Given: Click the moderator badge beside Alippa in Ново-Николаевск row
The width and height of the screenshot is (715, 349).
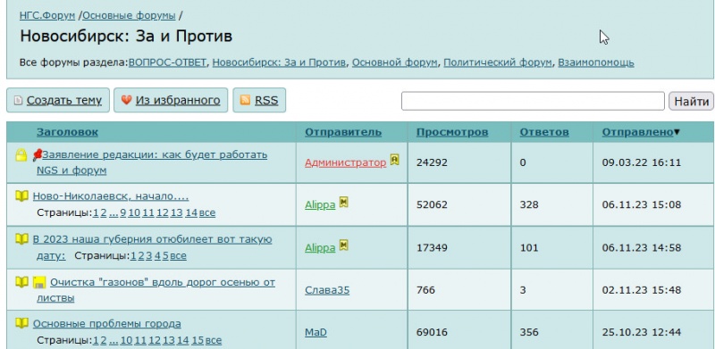Looking at the screenshot, I should [344, 202].
